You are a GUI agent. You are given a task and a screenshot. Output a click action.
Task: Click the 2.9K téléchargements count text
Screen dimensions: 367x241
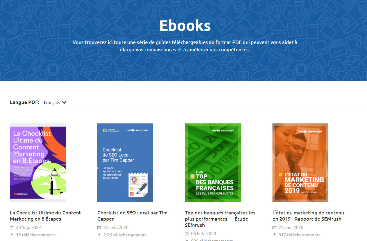click(x=125, y=235)
